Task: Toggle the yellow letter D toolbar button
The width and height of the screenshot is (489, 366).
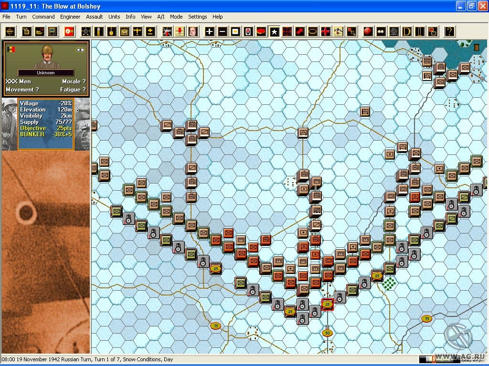Action: coord(407,31)
